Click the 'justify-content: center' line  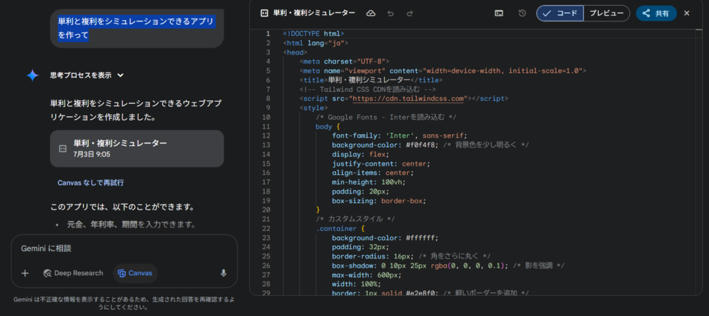tap(382, 163)
